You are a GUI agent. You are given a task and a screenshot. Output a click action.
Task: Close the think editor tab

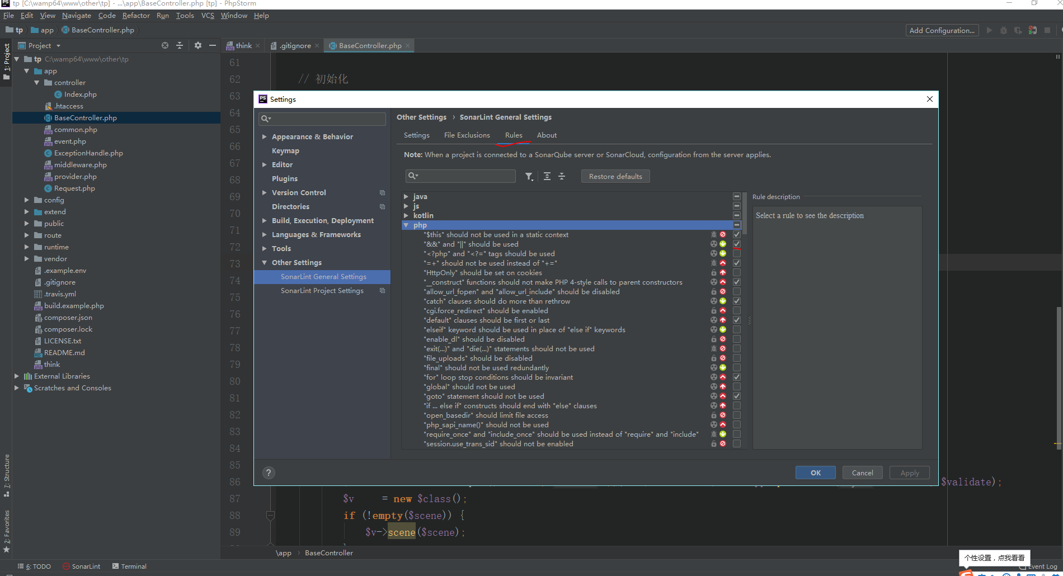click(257, 46)
